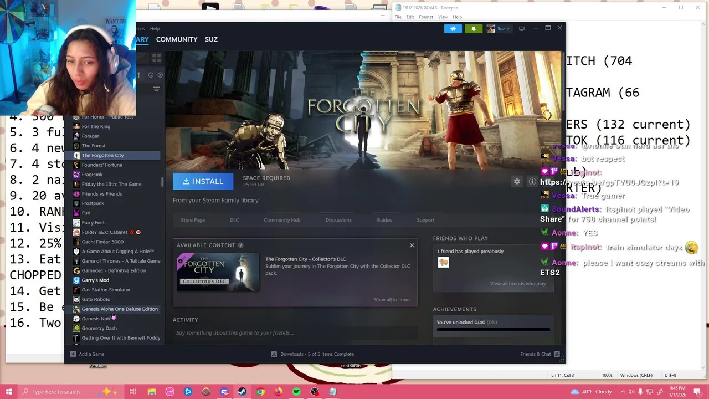The width and height of the screenshot is (709, 399).
Task: Select Friday the 13th: The Game
Action: pyautogui.click(x=113, y=184)
